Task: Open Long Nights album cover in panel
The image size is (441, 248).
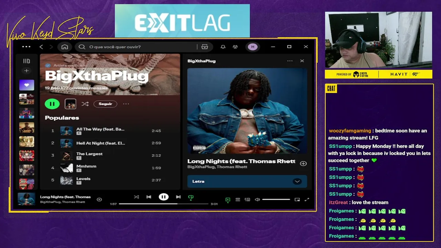Action: tap(247, 111)
